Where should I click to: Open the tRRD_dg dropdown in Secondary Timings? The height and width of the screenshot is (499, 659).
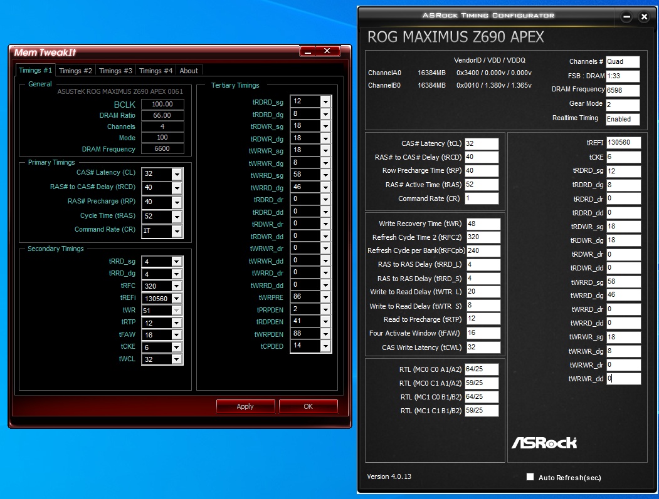tap(177, 274)
